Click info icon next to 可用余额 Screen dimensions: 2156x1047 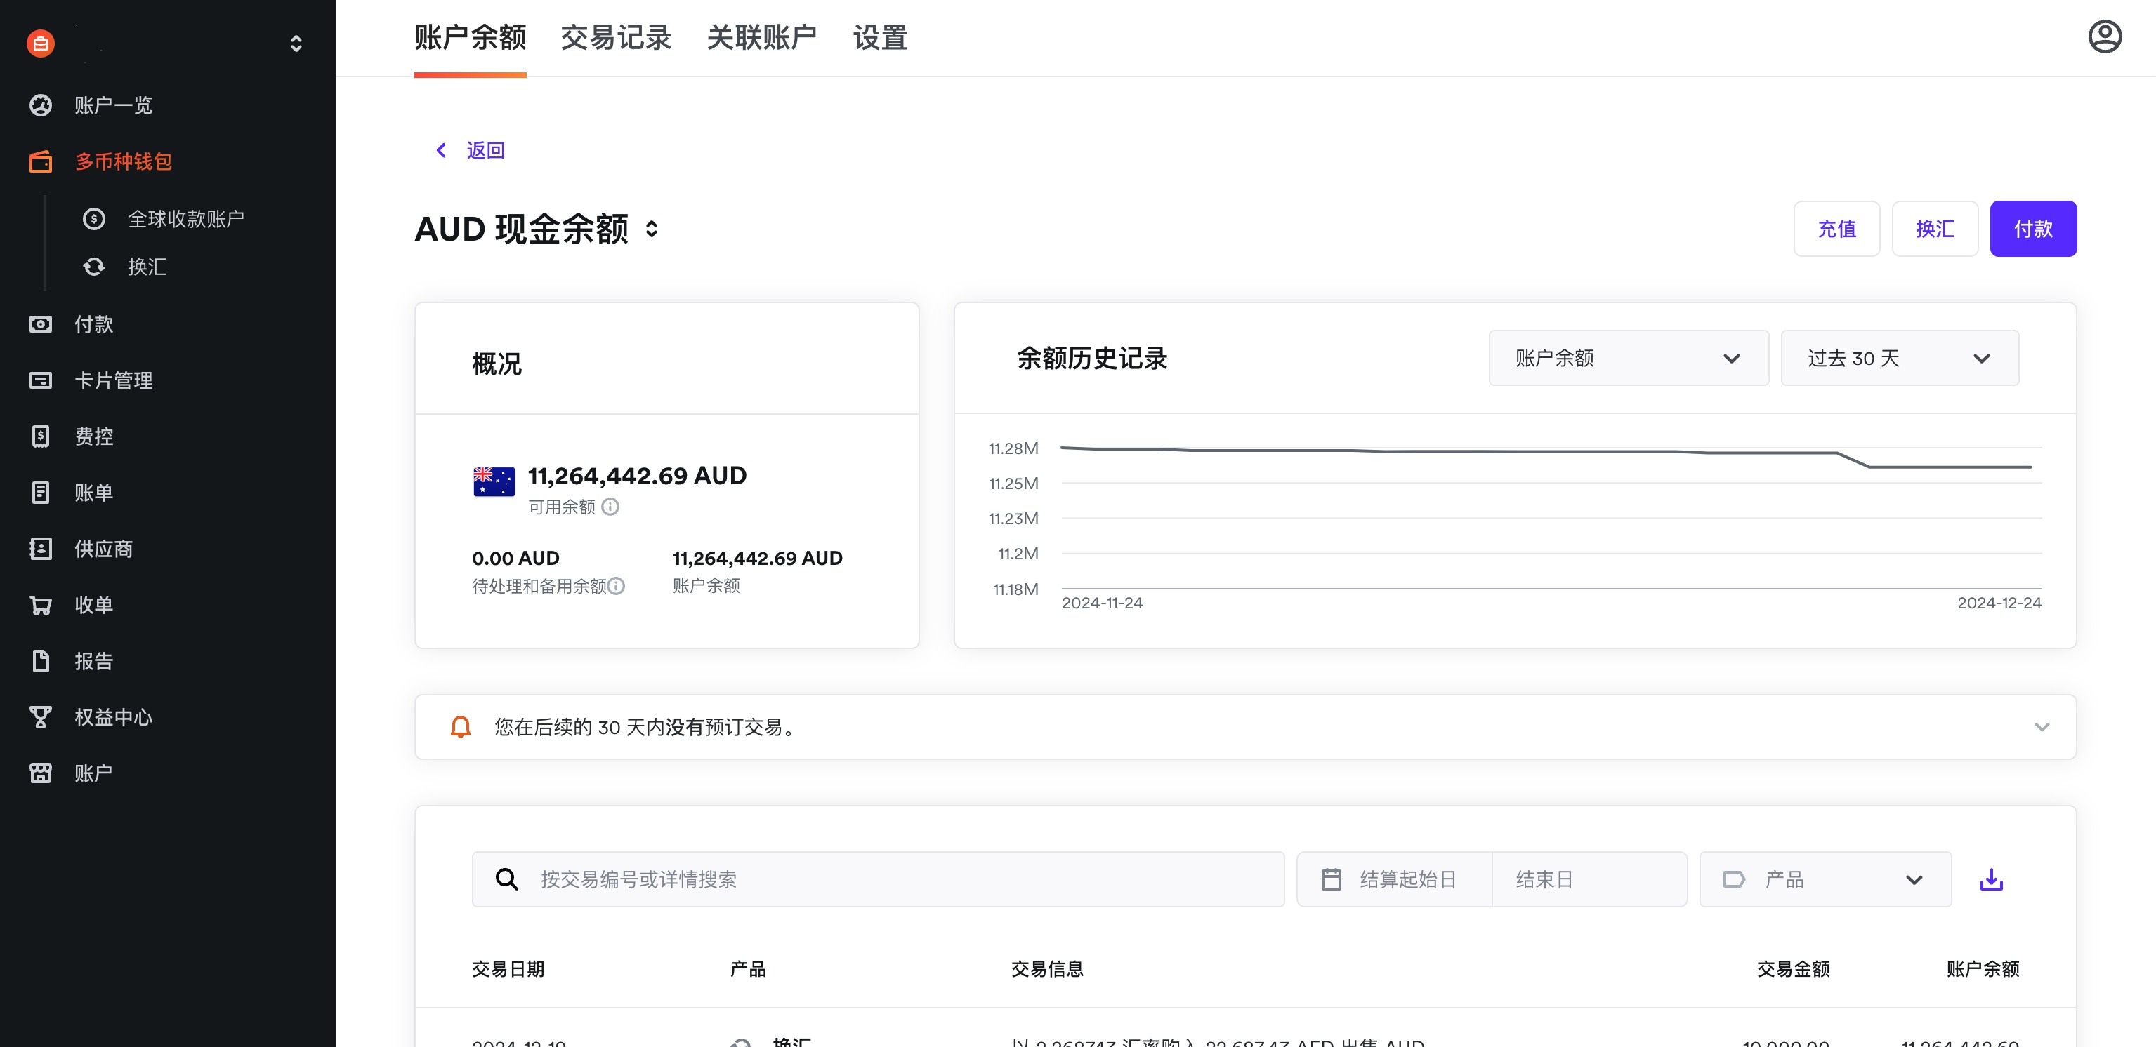point(610,507)
